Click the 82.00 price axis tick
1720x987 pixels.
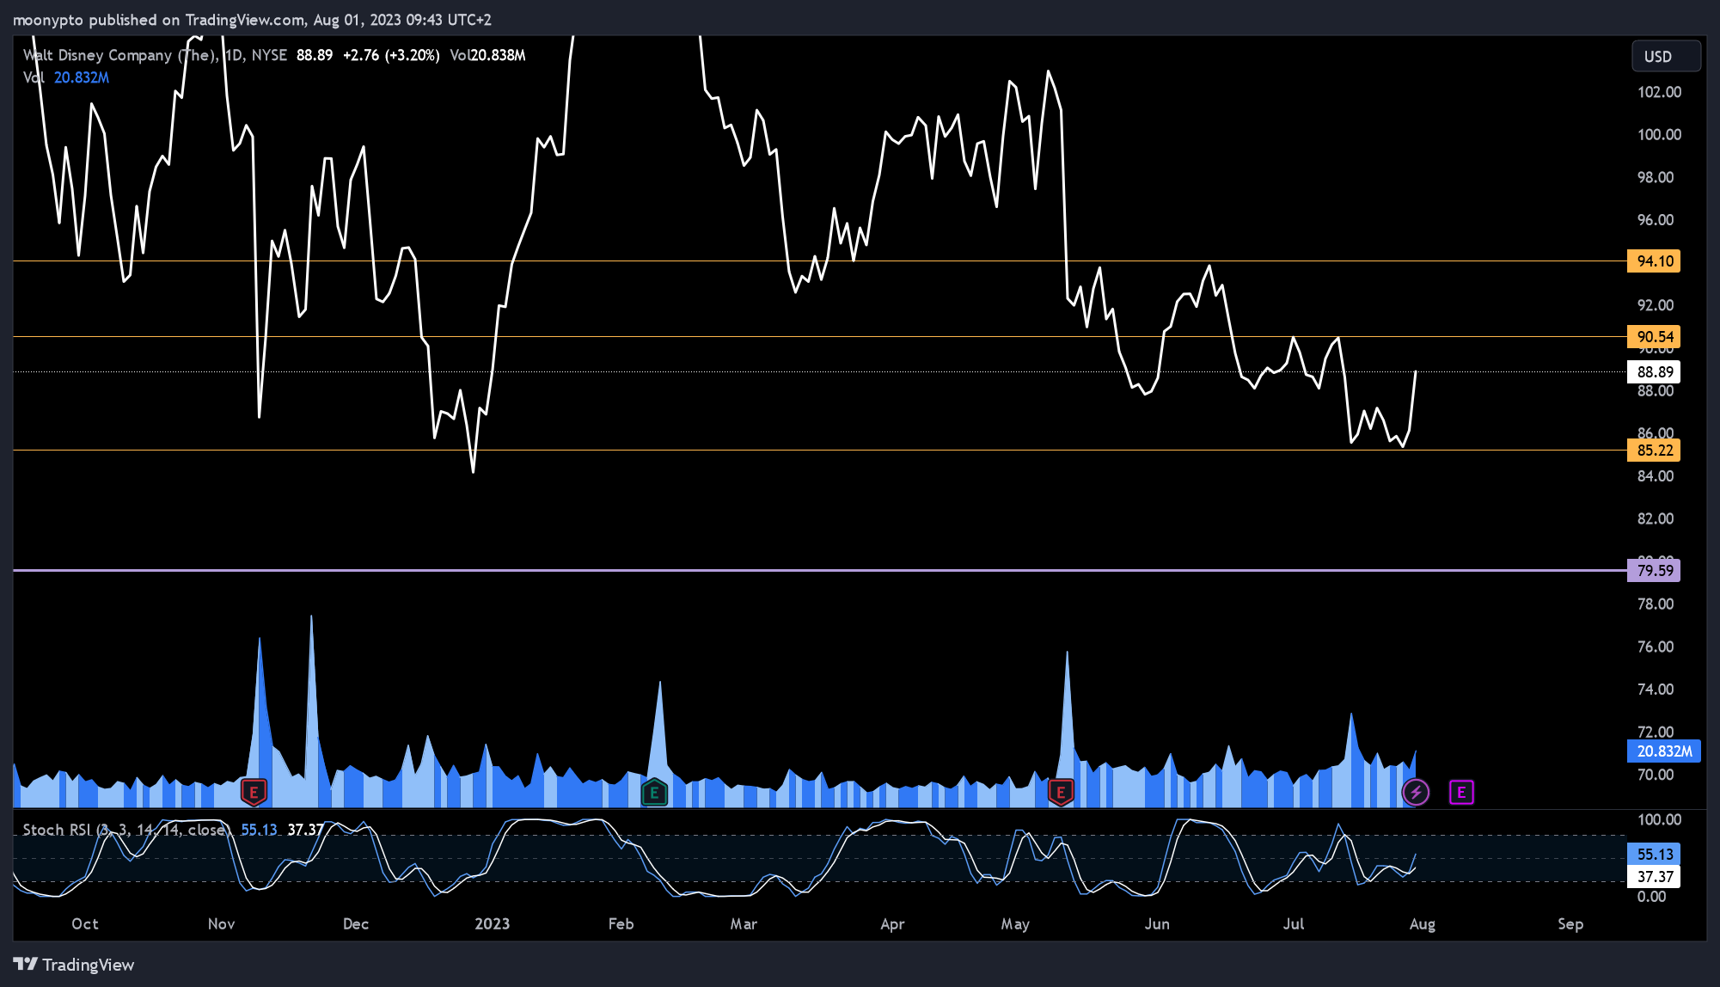tap(1656, 518)
